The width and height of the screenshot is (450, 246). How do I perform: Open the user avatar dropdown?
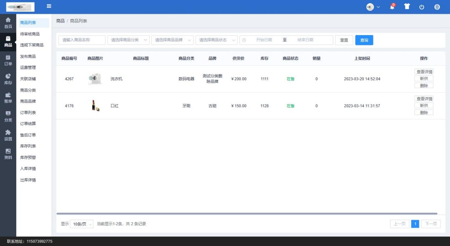(x=373, y=7)
